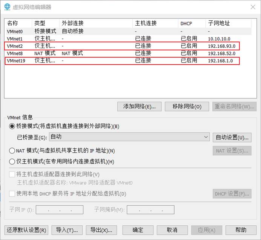Screen dimensions: 261x240
Task: Click the 还原默认设置 button
Action: (x=26, y=230)
